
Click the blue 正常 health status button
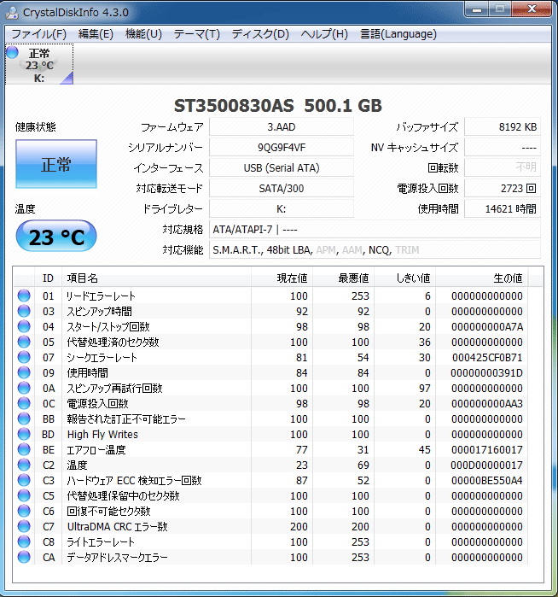56,164
